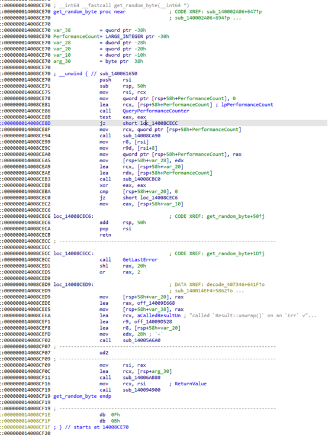Click the QueryPerformanceCounter call target

(x=156, y=111)
